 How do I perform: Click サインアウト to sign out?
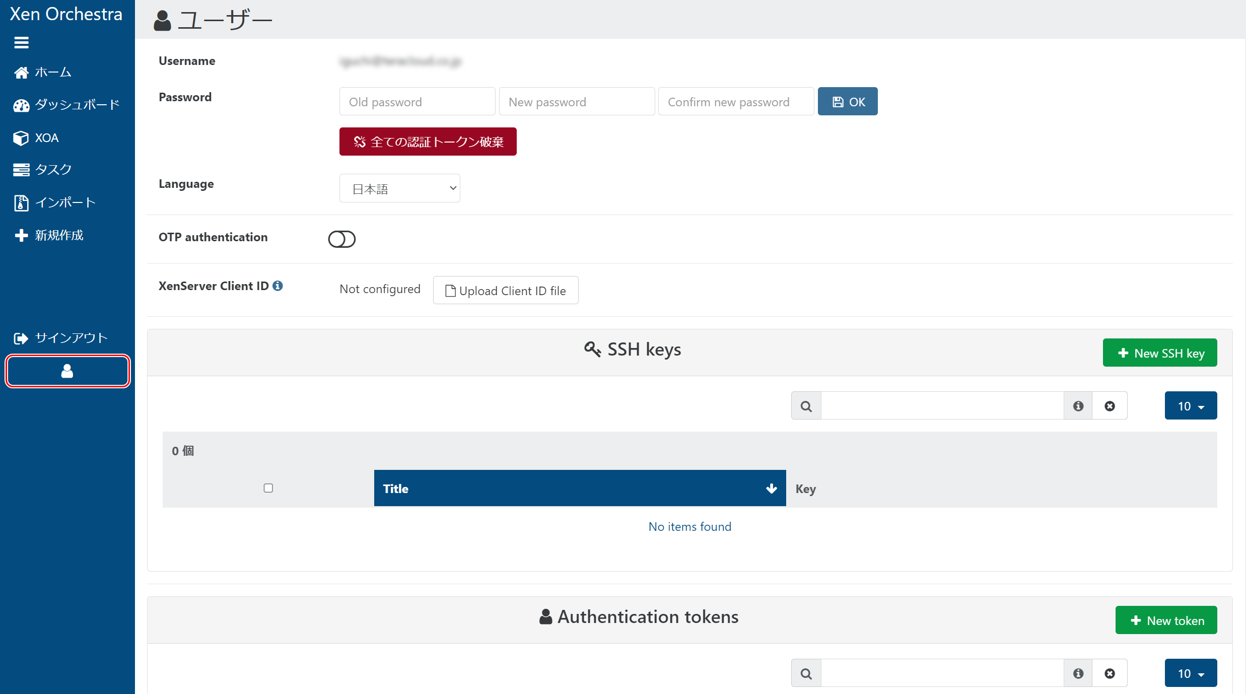click(61, 338)
